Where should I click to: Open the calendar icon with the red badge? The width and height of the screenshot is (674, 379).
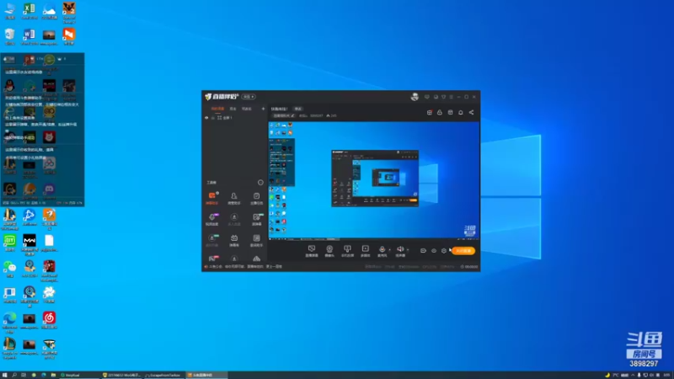(430, 113)
